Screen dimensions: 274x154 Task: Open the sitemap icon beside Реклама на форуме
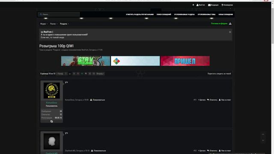pos(230,24)
